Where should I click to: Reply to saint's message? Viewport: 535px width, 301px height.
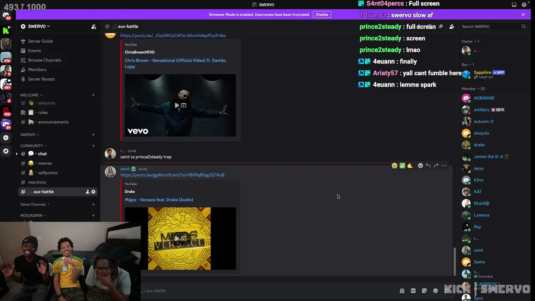(x=428, y=166)
